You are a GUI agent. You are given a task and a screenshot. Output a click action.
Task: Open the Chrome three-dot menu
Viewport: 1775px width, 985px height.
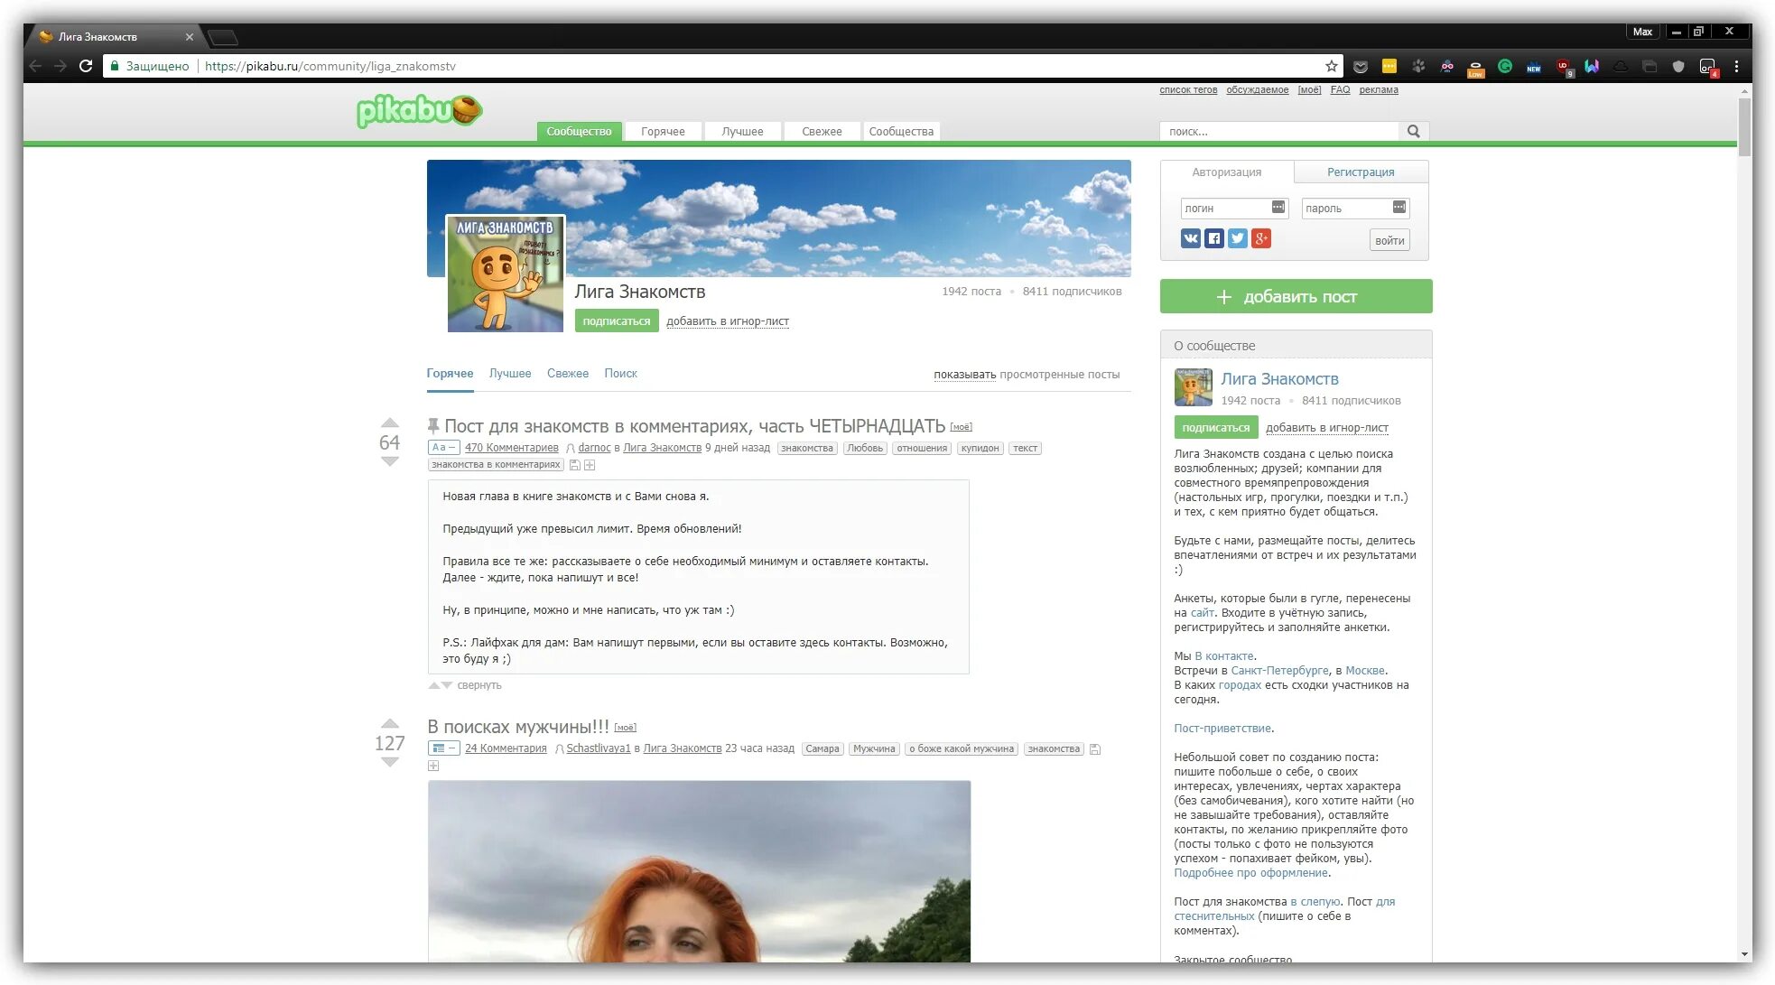coord(1736,66)
